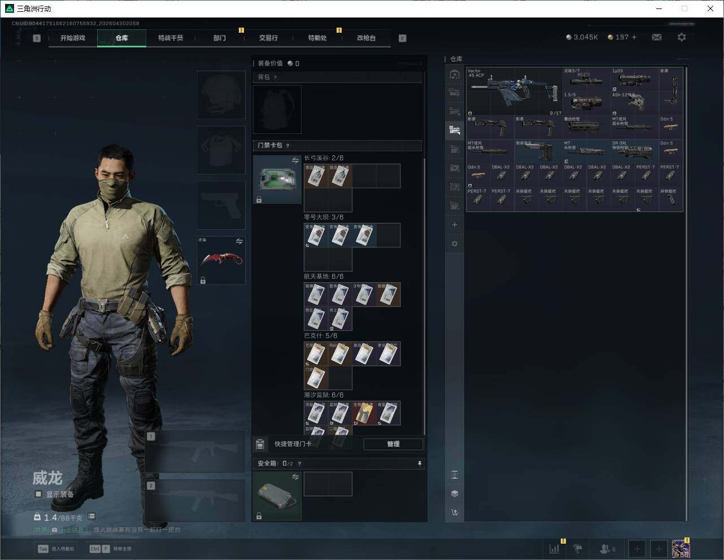Click the first keycard under 零号大坝

[316, 235]
